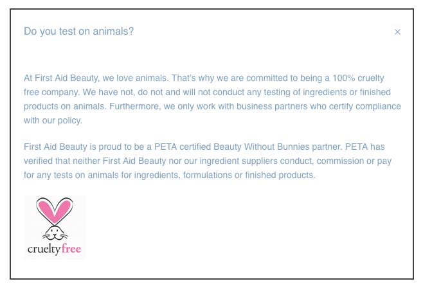Click the pink word 'free' in logo

pos(71,248)
